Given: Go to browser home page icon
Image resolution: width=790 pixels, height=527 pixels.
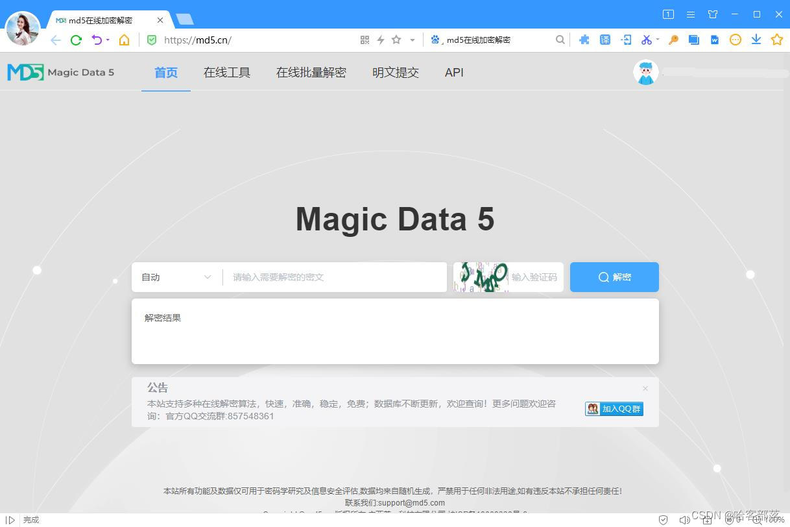Looking at the screenshot, I should click(124, 40).
